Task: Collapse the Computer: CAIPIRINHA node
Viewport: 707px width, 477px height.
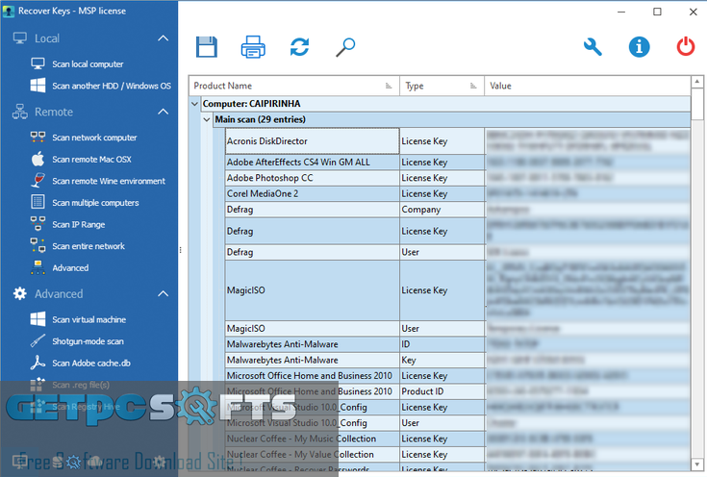Action: pos(194,104)
